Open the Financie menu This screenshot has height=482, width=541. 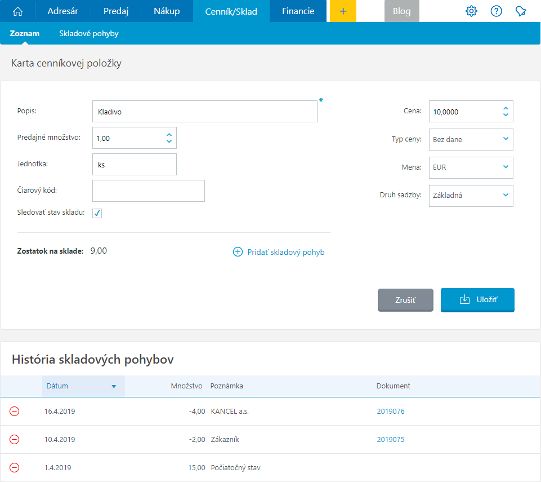298,11
